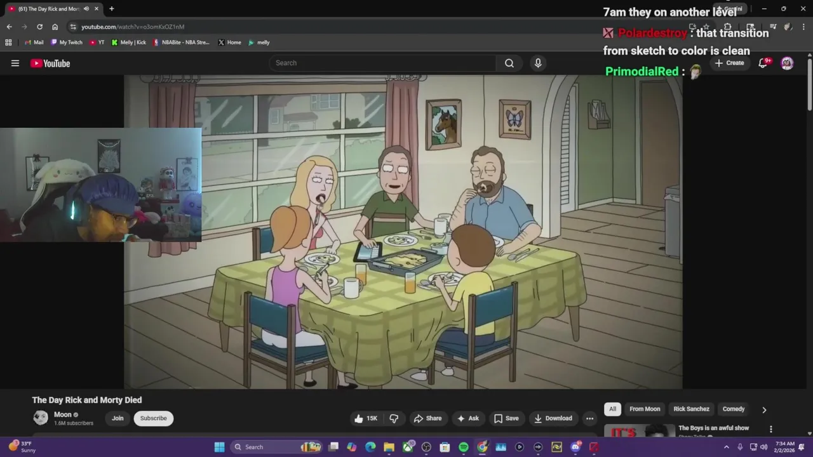This screenshot has height=457, width=813.
Task: Select the Comedy filter chip
Action: pos(733,409)
